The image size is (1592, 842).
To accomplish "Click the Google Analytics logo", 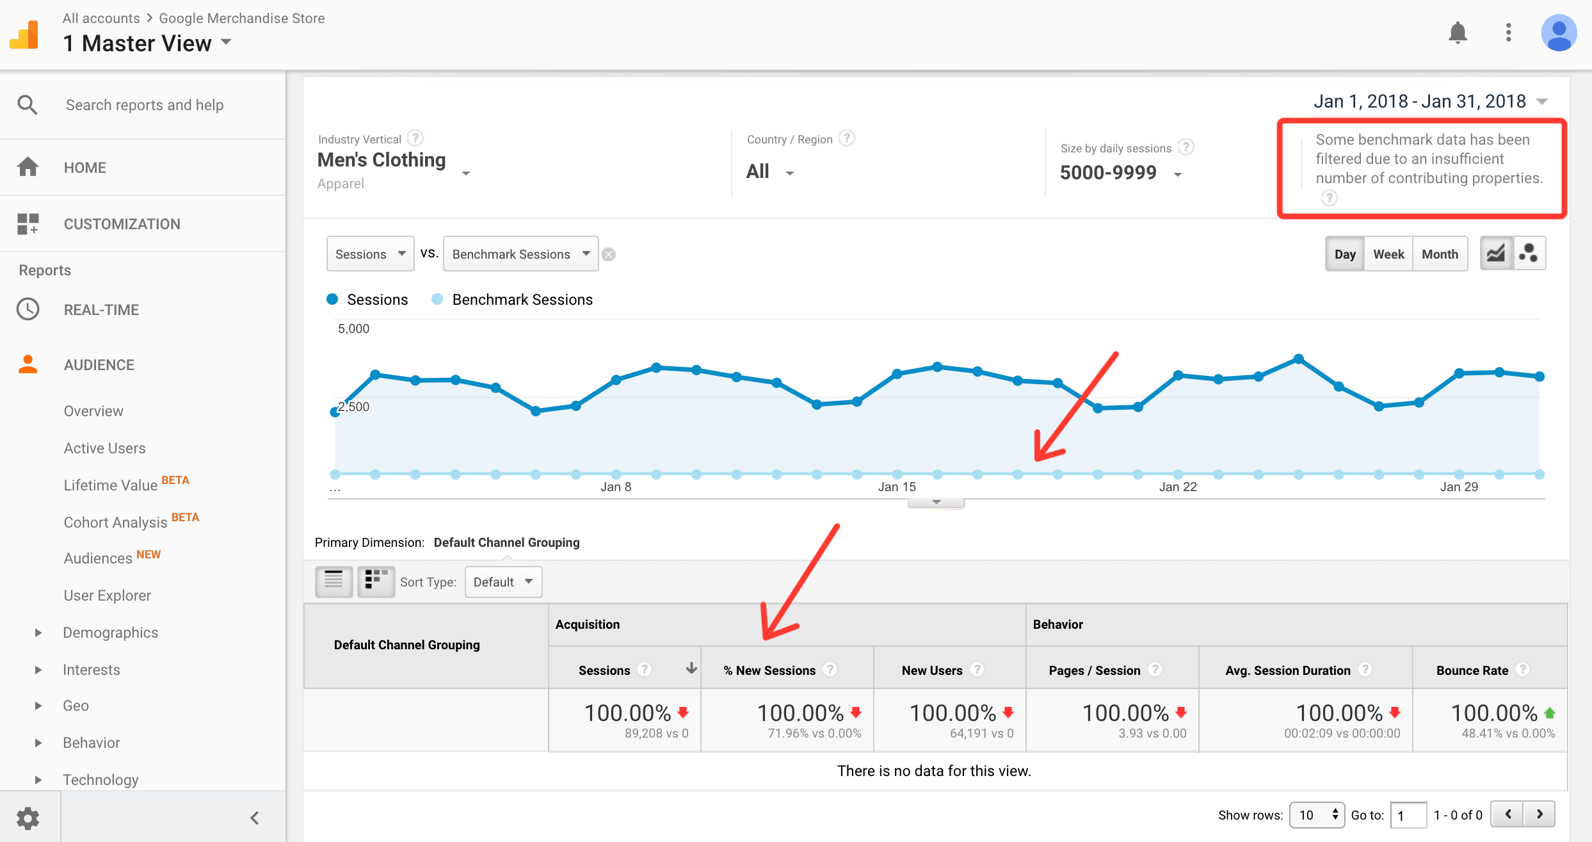I will click(x=24, y=35).
